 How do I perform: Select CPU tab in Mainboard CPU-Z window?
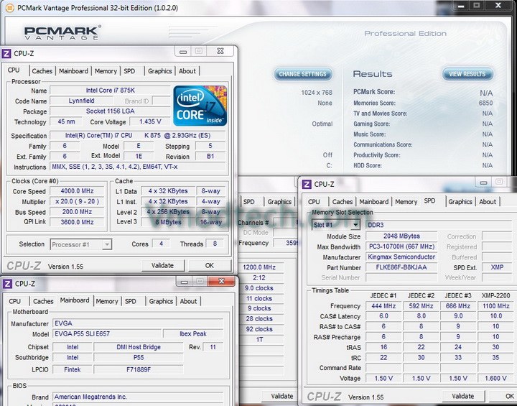(14, 301)
